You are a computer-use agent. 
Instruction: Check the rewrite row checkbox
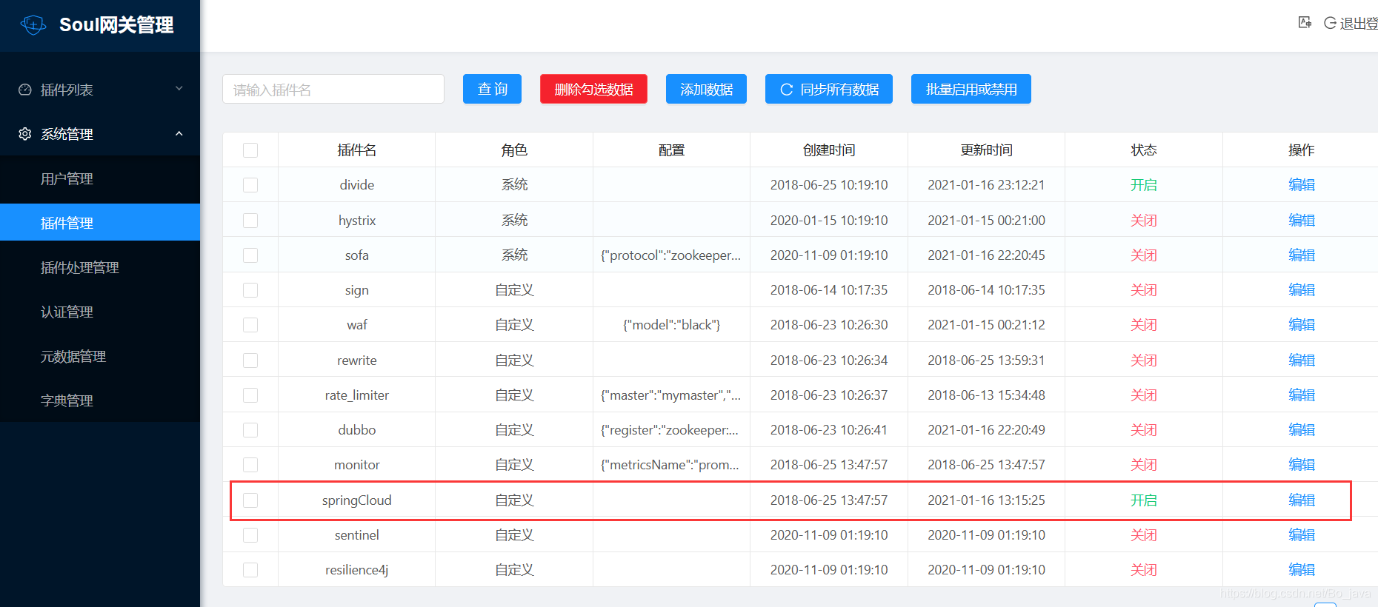(250, 360)
